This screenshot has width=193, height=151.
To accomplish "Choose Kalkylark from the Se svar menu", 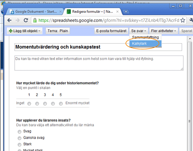I will (x=146, y=44).
